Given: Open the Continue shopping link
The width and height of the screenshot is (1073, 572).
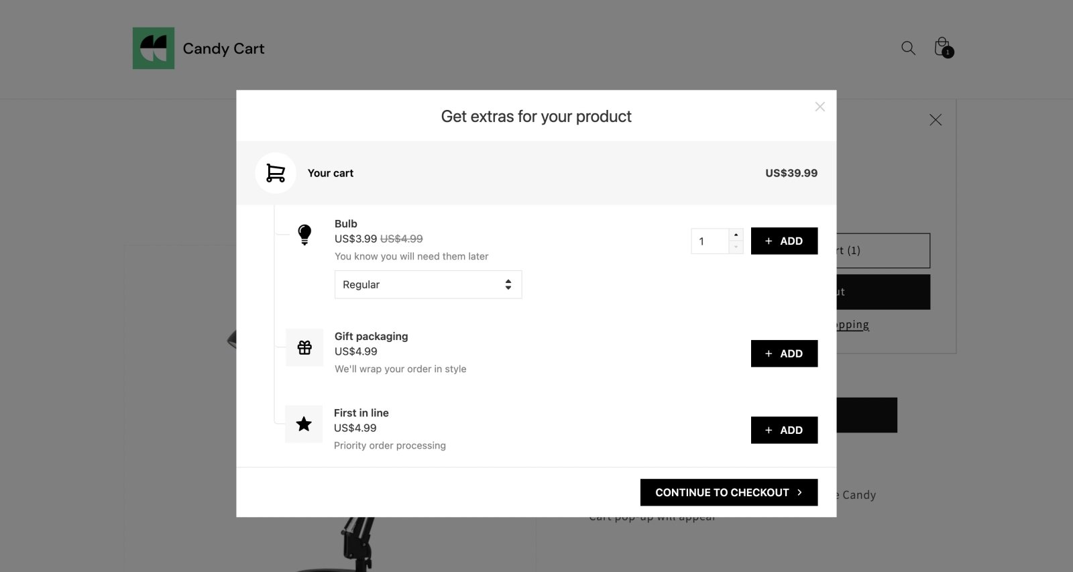Looking at the screenshot, I should point(850,325).
